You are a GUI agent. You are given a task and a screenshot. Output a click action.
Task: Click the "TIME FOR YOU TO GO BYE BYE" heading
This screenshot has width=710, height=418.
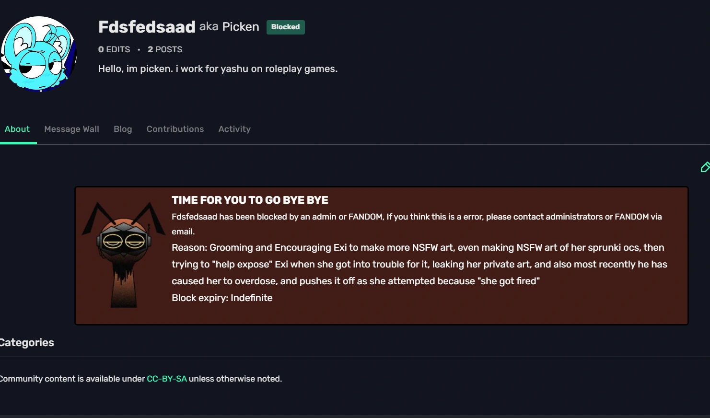250,200
